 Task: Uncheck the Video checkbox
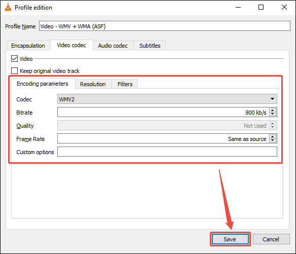coord(14,58)
